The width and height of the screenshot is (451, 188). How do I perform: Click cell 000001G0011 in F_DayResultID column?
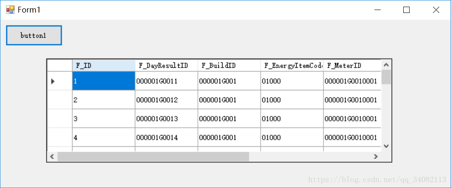166,81
